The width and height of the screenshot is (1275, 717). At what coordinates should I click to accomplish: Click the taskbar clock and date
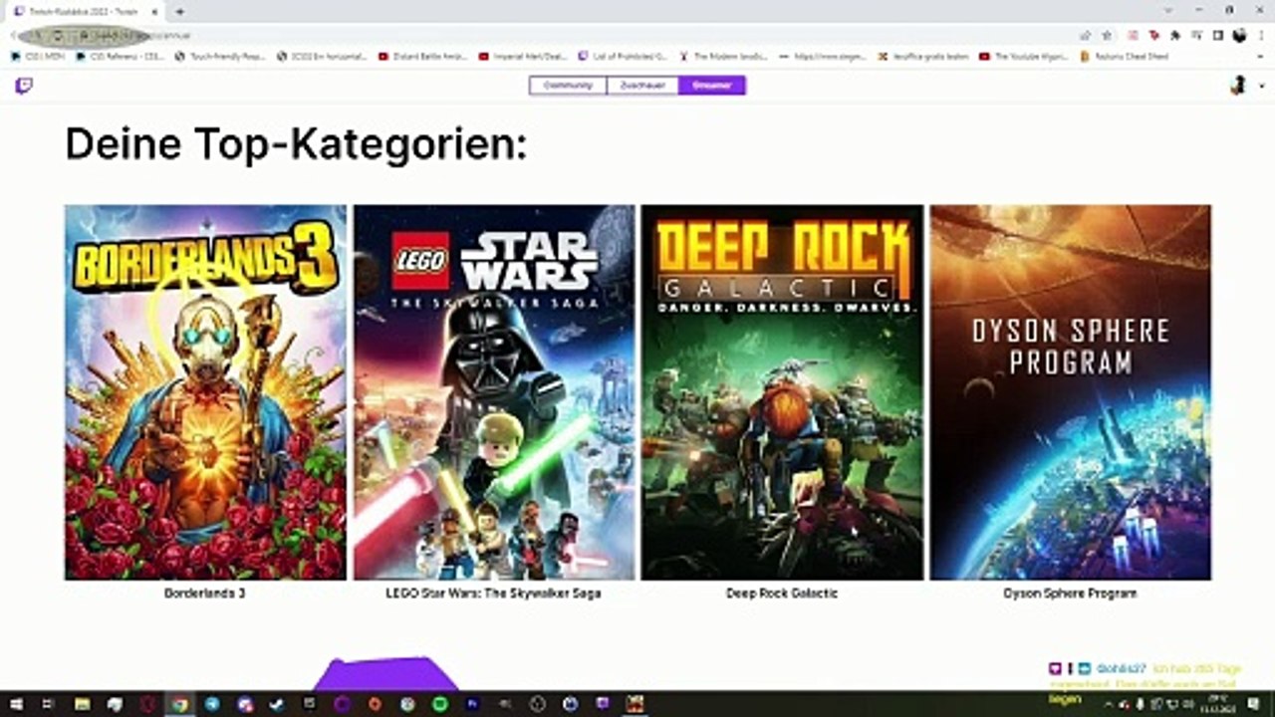click(x=1217, y=703)
